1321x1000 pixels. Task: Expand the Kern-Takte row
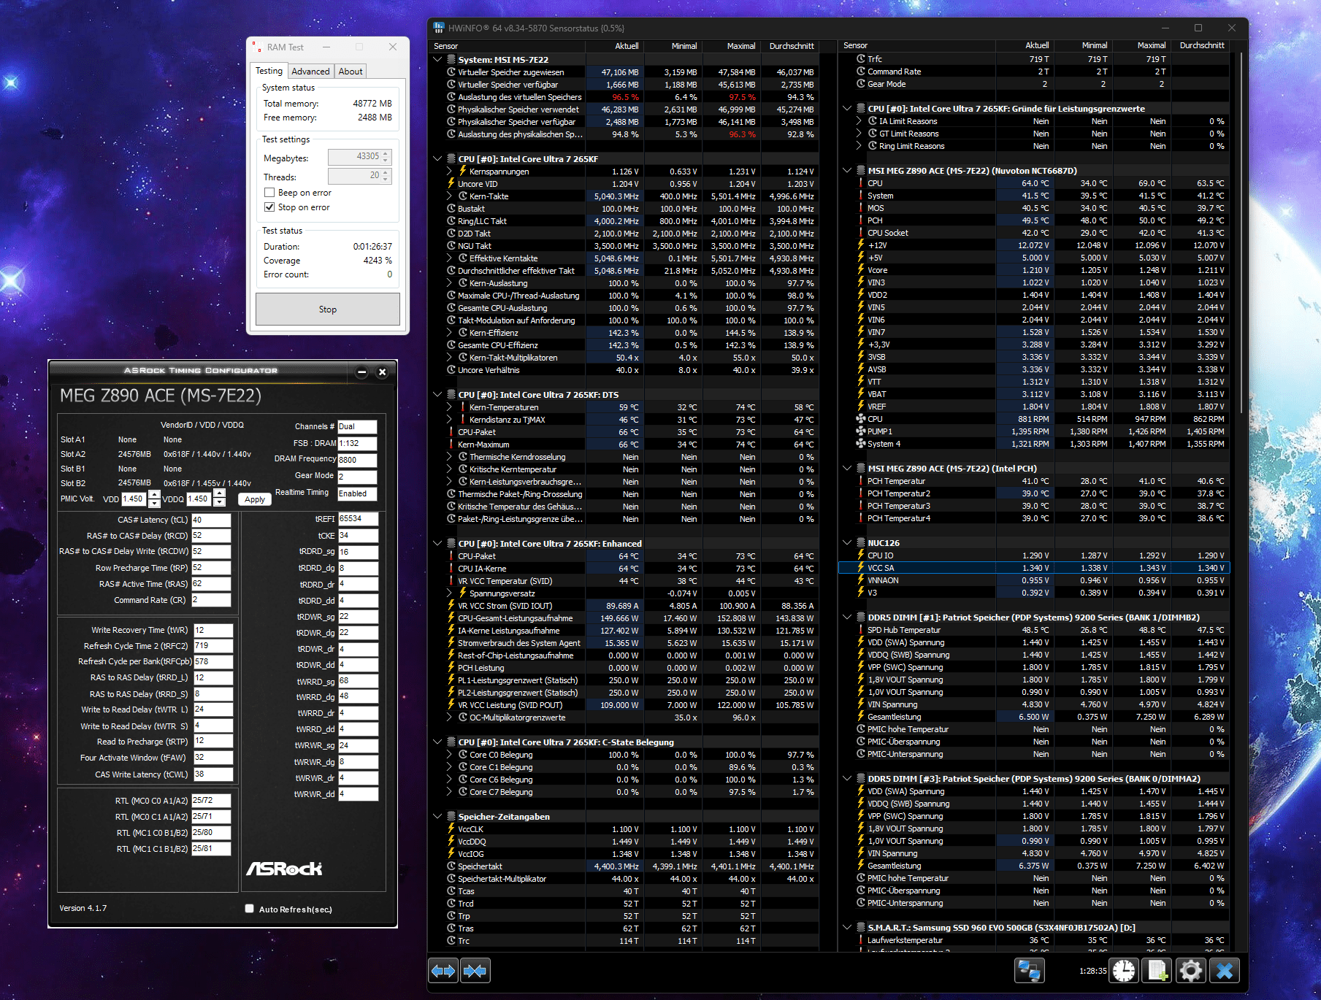[450, 196]
